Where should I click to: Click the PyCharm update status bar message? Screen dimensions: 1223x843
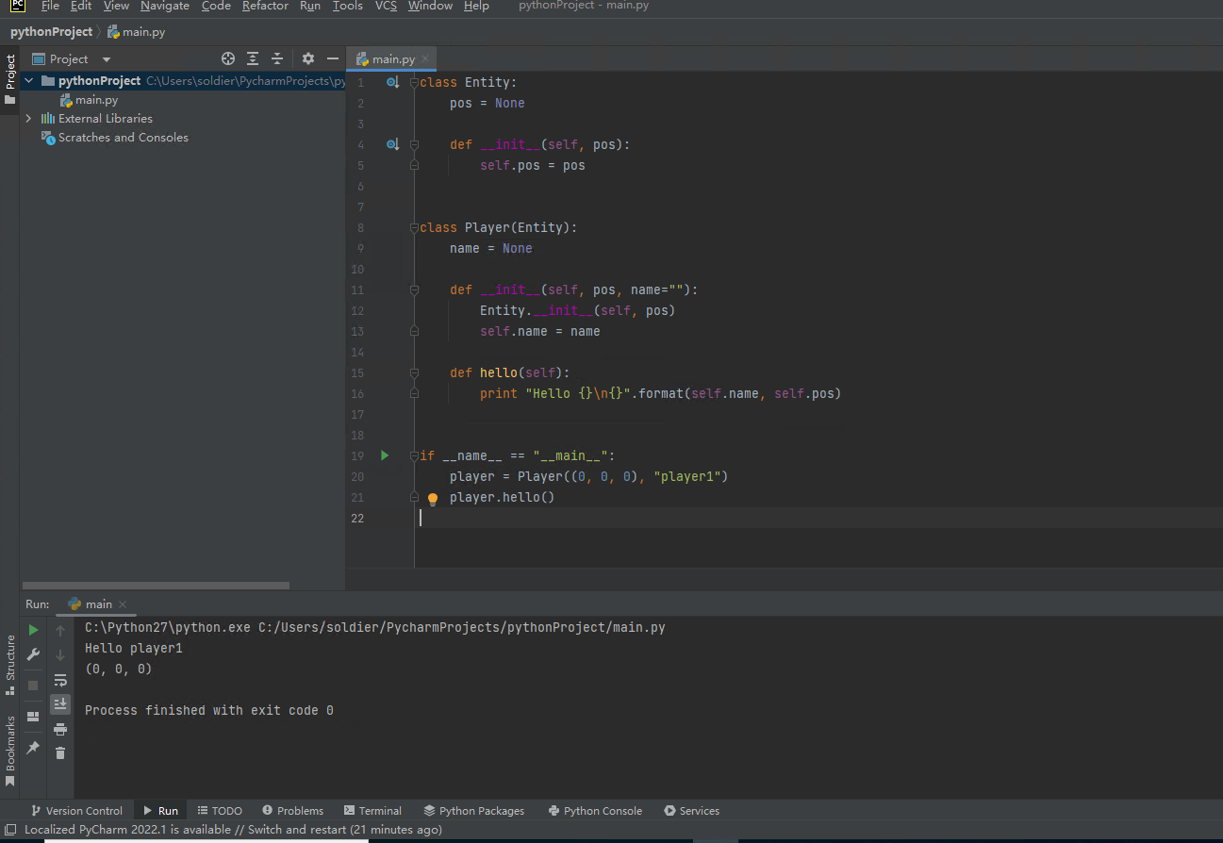coord(232,830)
